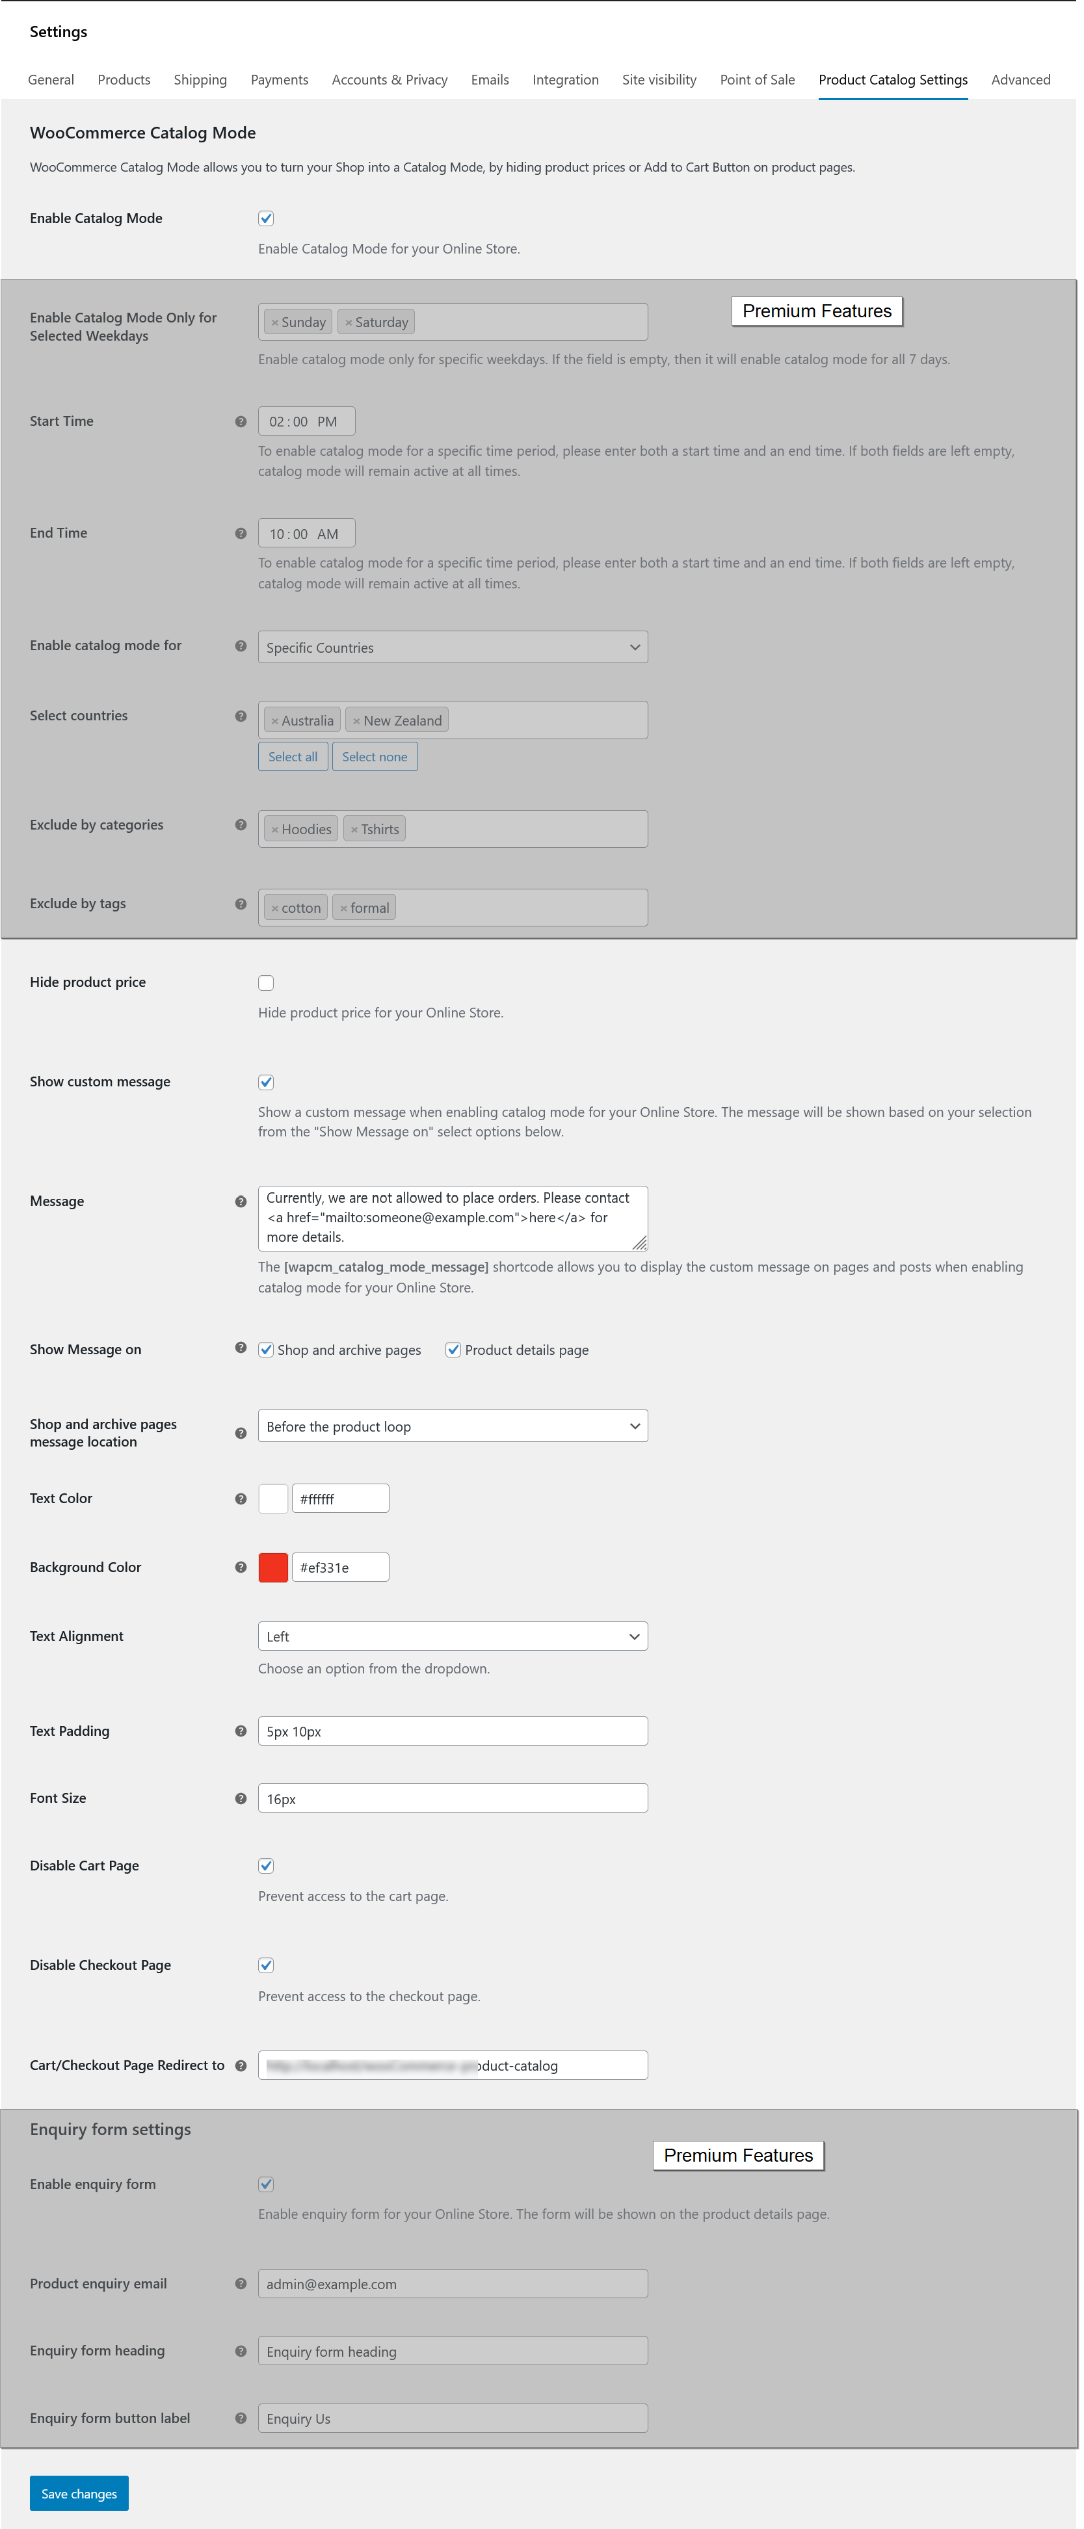The image size is (1084, 2529).
Task: Click help icon next to Start Time
Action: [x=241, y=422]
